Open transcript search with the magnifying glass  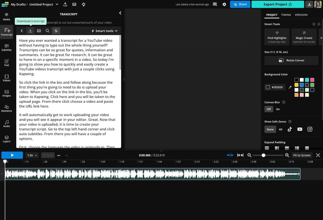click(47, 31)
